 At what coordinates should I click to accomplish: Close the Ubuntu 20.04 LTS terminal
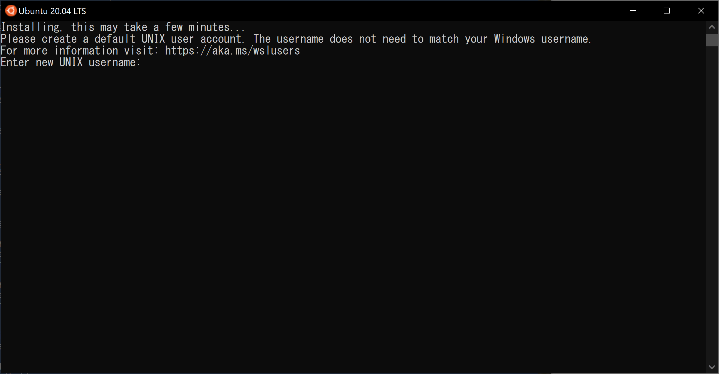[701, 11]
